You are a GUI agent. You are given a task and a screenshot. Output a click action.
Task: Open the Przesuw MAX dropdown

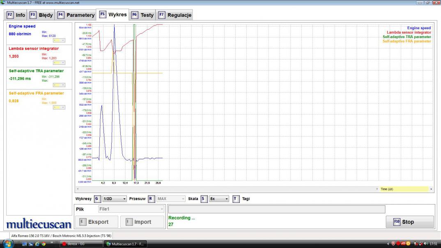click(x=171, y=199)
